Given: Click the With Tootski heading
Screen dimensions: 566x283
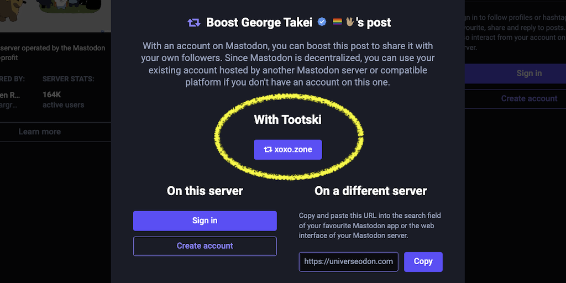Looking at the screenshot, I should coord(287,119).
